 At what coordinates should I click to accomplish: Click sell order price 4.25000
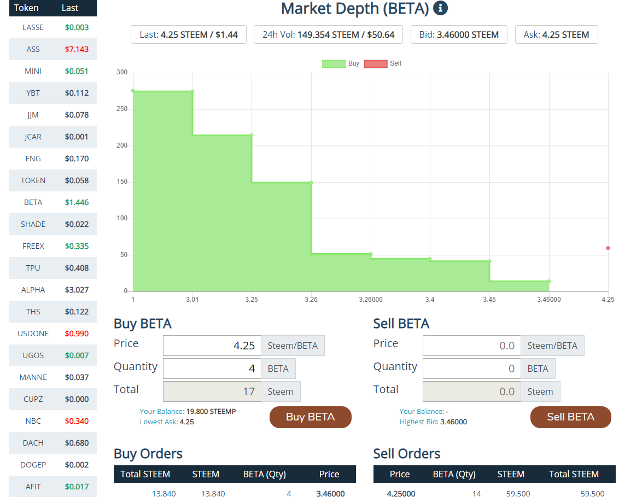click(401, 494)
